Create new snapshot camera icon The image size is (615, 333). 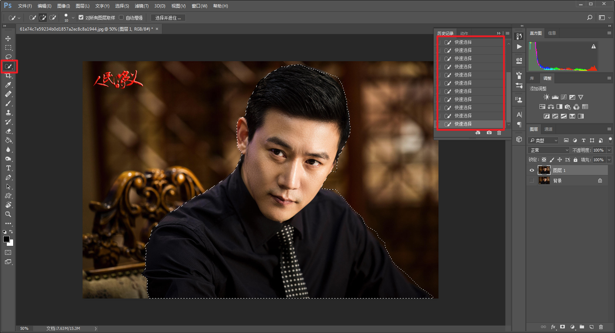(x=489, y=133)
